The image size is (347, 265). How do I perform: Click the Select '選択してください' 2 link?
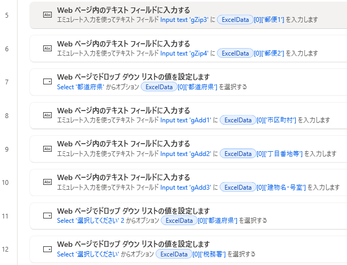[x=91, y=220]
